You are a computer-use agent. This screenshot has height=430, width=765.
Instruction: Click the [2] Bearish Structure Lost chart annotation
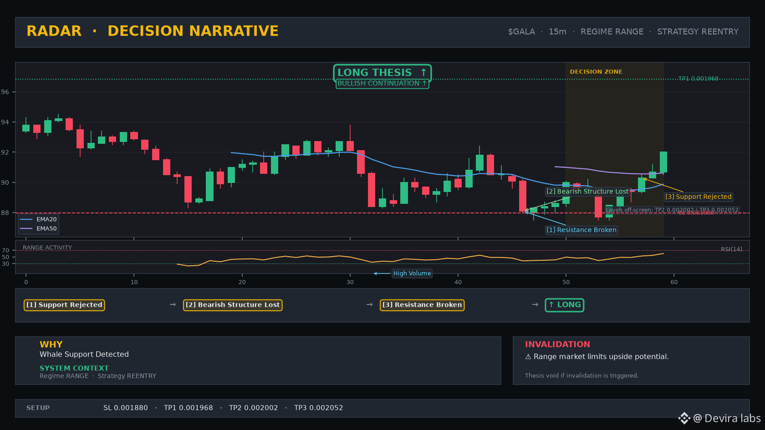click(x=587, y=192)
